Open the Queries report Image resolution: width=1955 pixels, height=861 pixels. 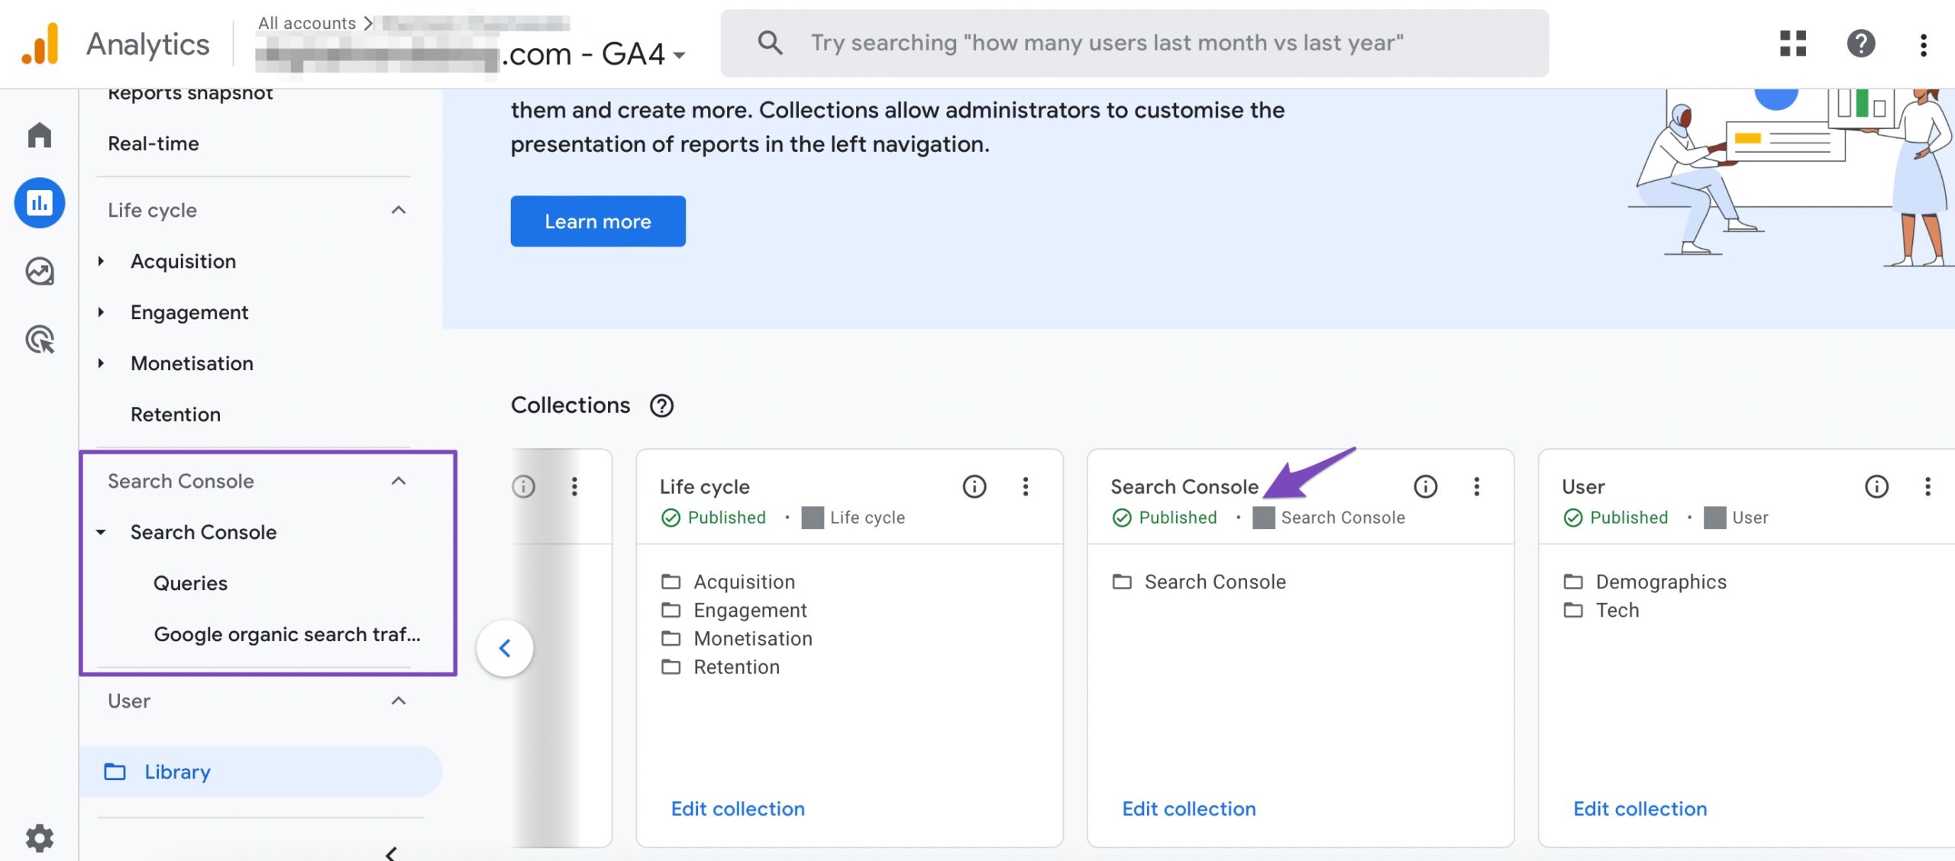click(190, 583)
